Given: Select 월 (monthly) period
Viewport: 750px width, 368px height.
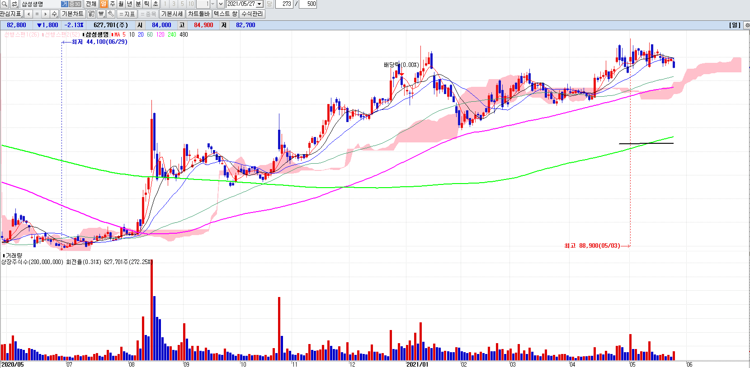Looking at the screenshot, I should tap(121, 4).
